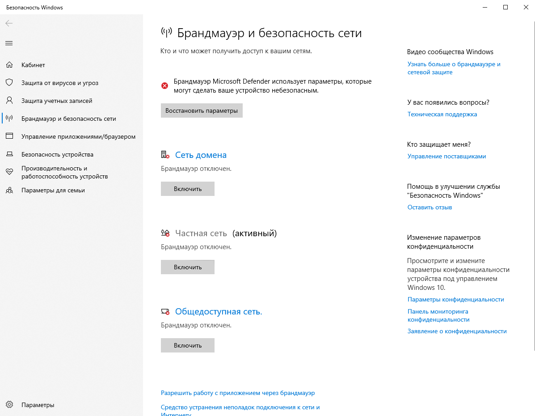Click the Видео сообщества Windows heading
535x416 pixels.
click(450, 52)
